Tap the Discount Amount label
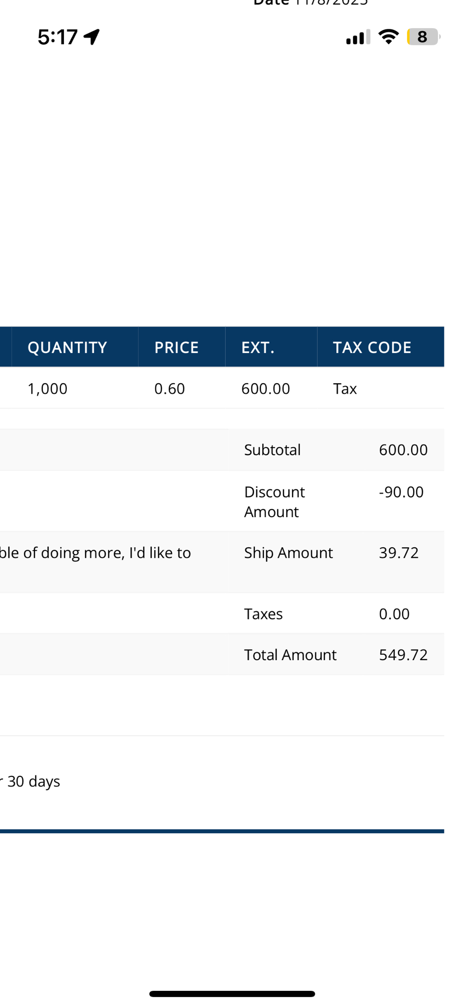Image resolution: width=464 pixels, height=1007 pixels. point(274,501)
